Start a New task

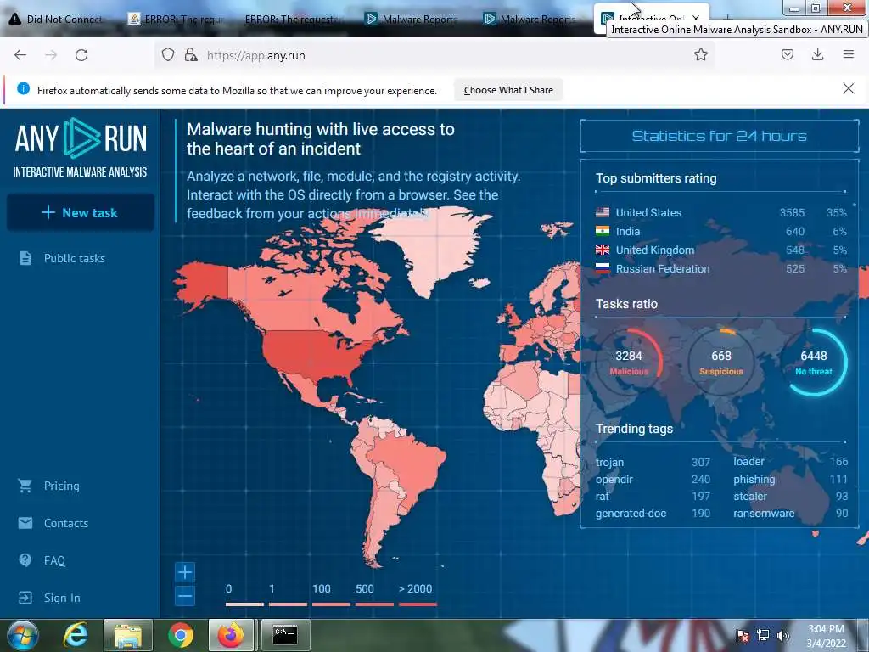coord(81,212)
